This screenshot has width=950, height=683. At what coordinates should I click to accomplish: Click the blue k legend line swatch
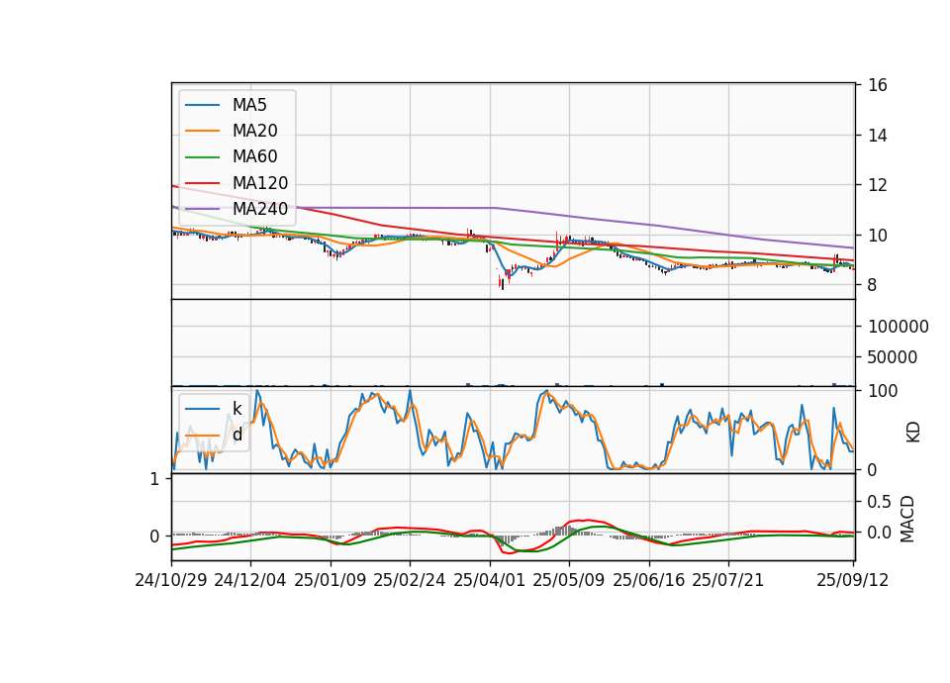[x=202, y=409]
